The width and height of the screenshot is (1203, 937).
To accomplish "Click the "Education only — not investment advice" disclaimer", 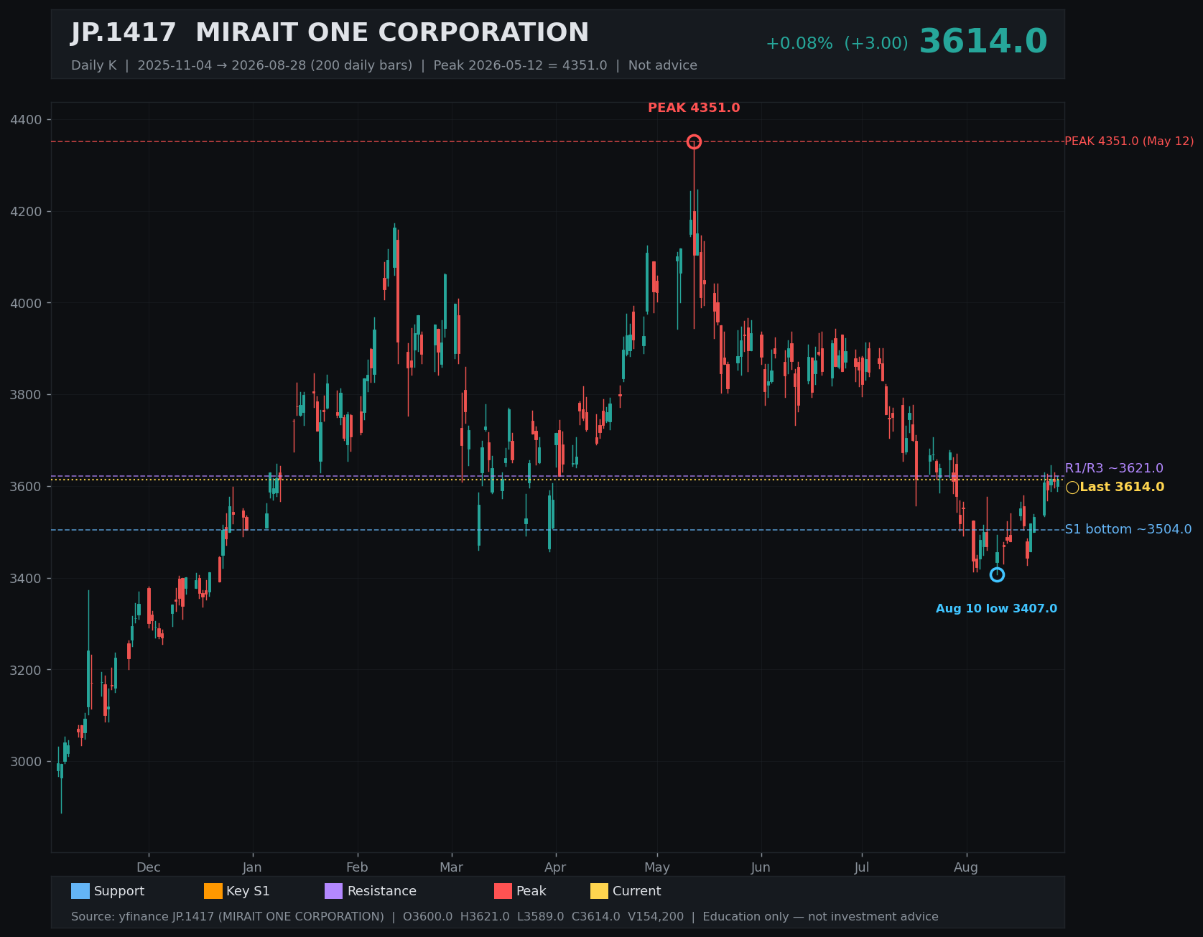I will 820,917.
